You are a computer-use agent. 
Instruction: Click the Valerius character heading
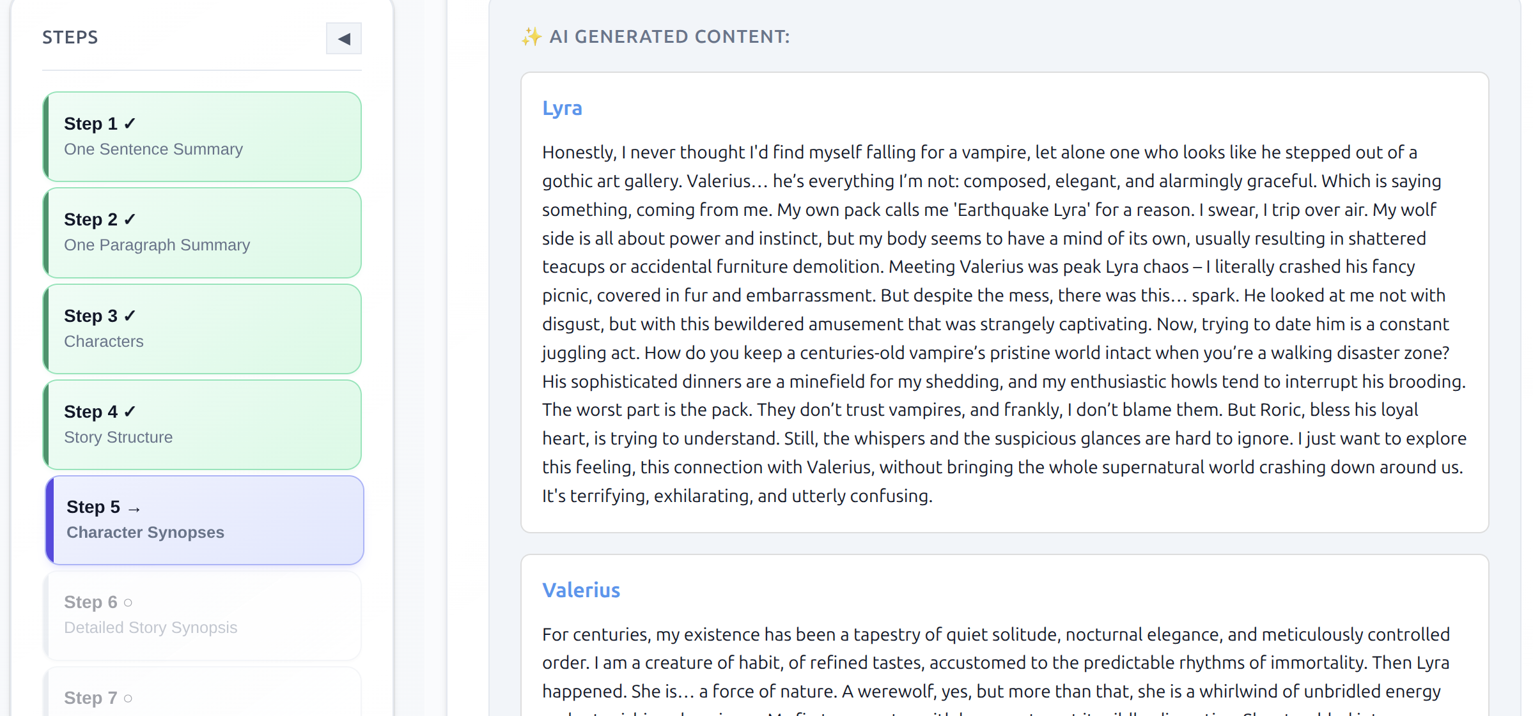[x=581, y=590]
